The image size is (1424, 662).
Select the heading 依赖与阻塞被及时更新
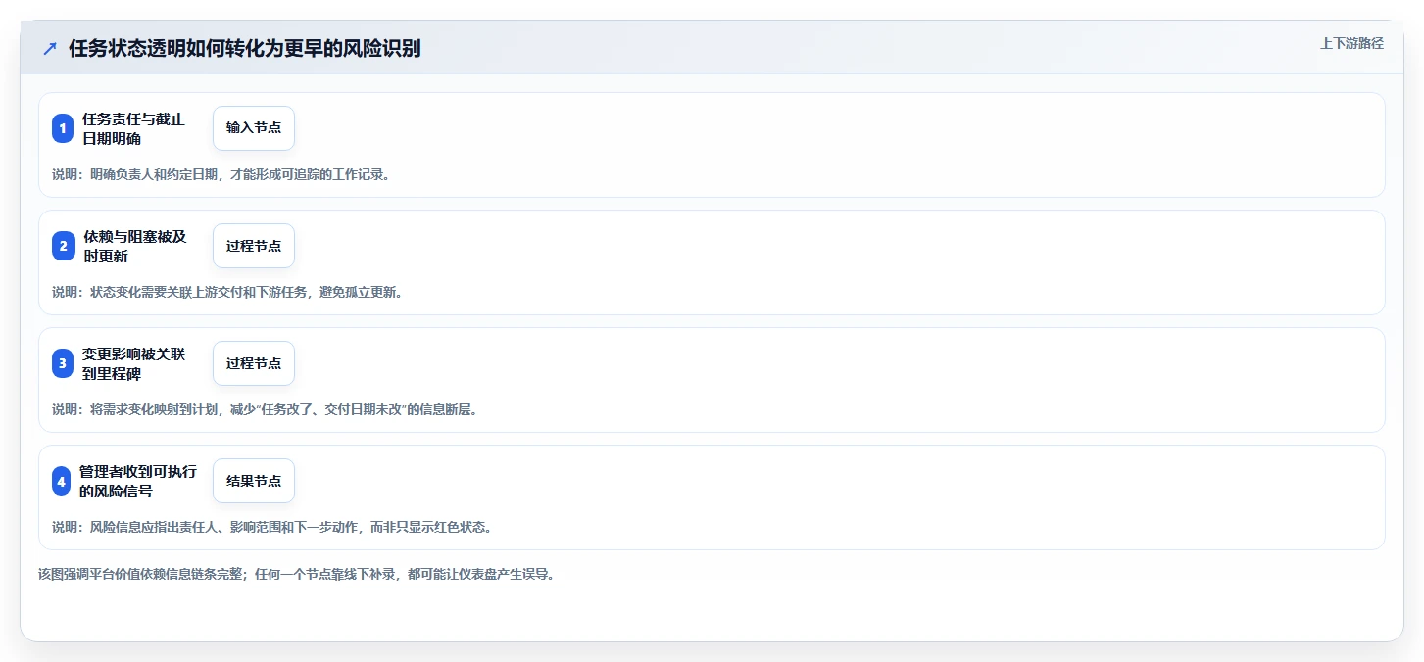(x=134, y=246)
